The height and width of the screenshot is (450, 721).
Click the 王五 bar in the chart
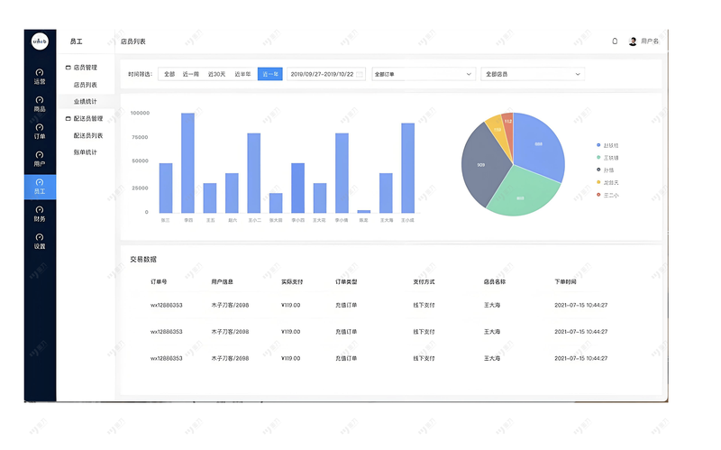210,197
